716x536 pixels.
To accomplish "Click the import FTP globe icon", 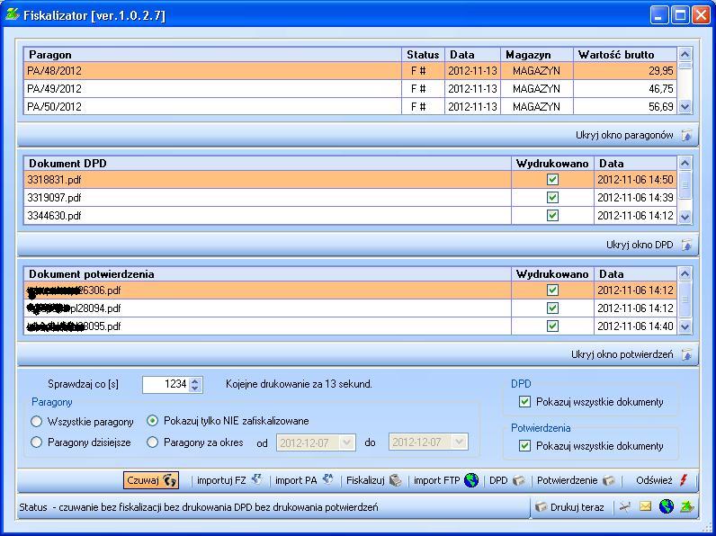I will pos(471,480).
